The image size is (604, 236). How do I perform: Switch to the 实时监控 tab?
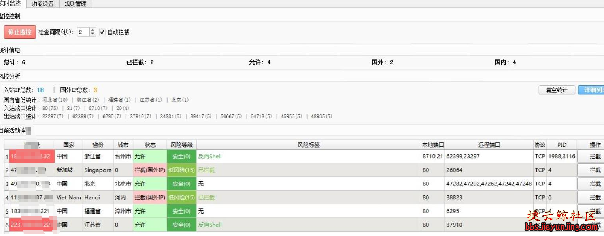coord(12,4)
